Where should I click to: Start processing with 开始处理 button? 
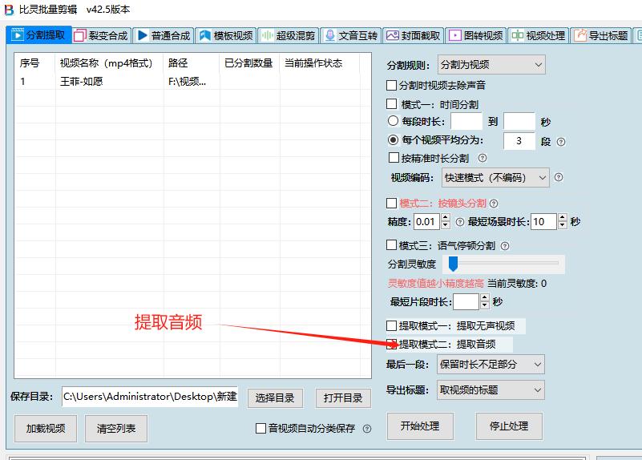pos(420,426)
